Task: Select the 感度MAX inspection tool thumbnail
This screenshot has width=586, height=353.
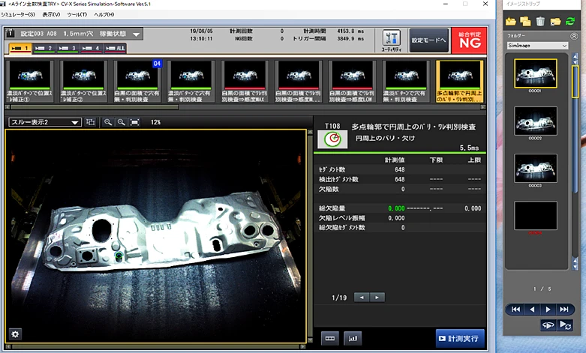Action: click(245, 82)
